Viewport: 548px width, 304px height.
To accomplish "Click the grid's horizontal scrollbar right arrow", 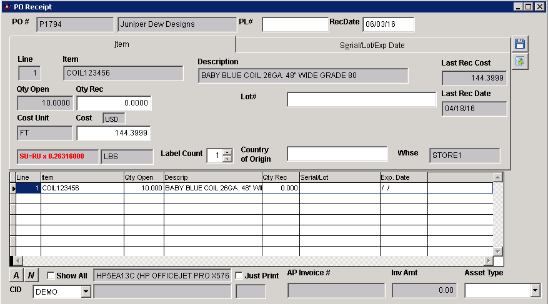I will [x=488, y=260].
